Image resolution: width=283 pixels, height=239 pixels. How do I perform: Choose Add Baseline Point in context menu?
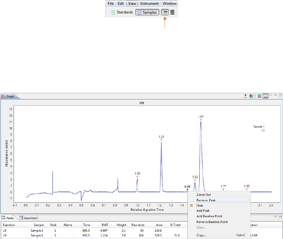click(219, 216)
